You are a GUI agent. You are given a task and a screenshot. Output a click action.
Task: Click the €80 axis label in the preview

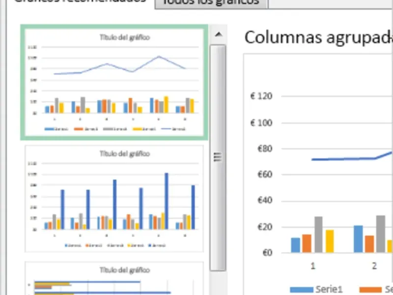pyautogui.click(x=265, y=149)
